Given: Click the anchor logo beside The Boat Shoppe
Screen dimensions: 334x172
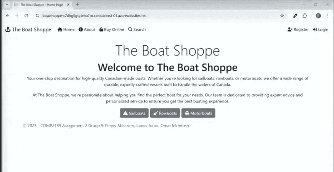Looking at the screenshot, I should click(x=8, y=29).
